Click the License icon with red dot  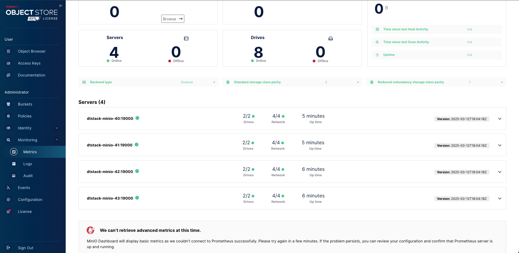[x=8, y=212]
